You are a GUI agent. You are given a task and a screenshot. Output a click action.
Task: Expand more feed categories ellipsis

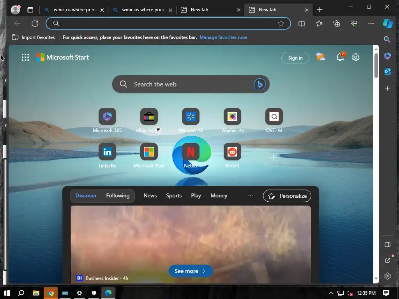[251, 196]
